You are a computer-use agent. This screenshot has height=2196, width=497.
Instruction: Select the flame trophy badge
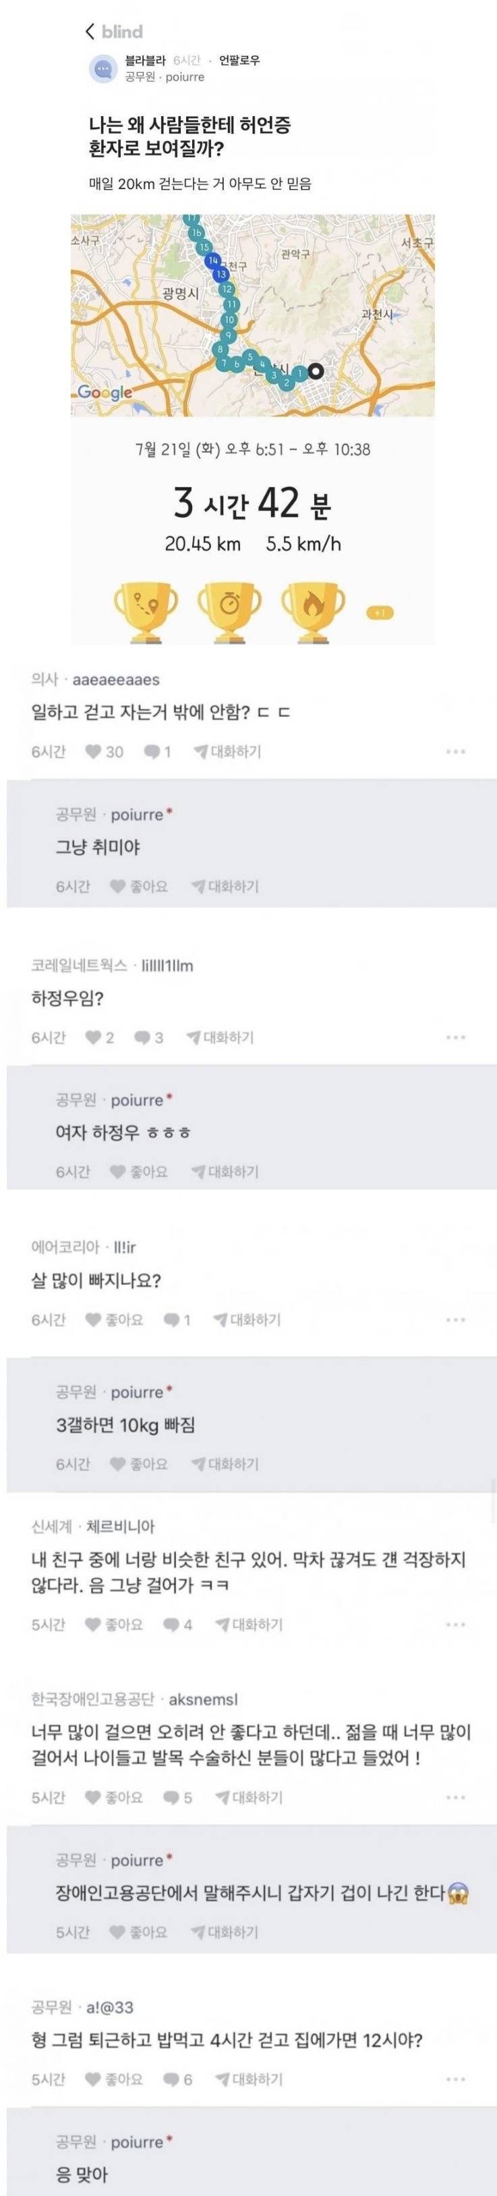(x=314, y=611)
